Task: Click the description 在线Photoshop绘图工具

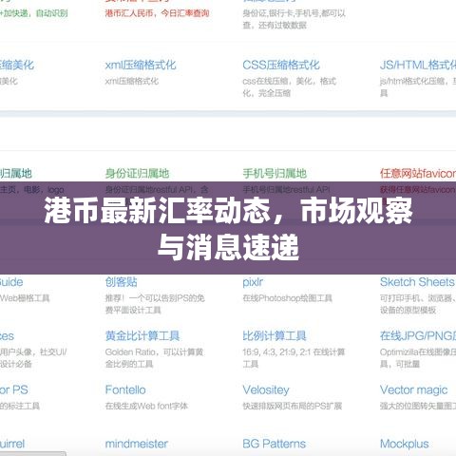Action: coord(287,298)
